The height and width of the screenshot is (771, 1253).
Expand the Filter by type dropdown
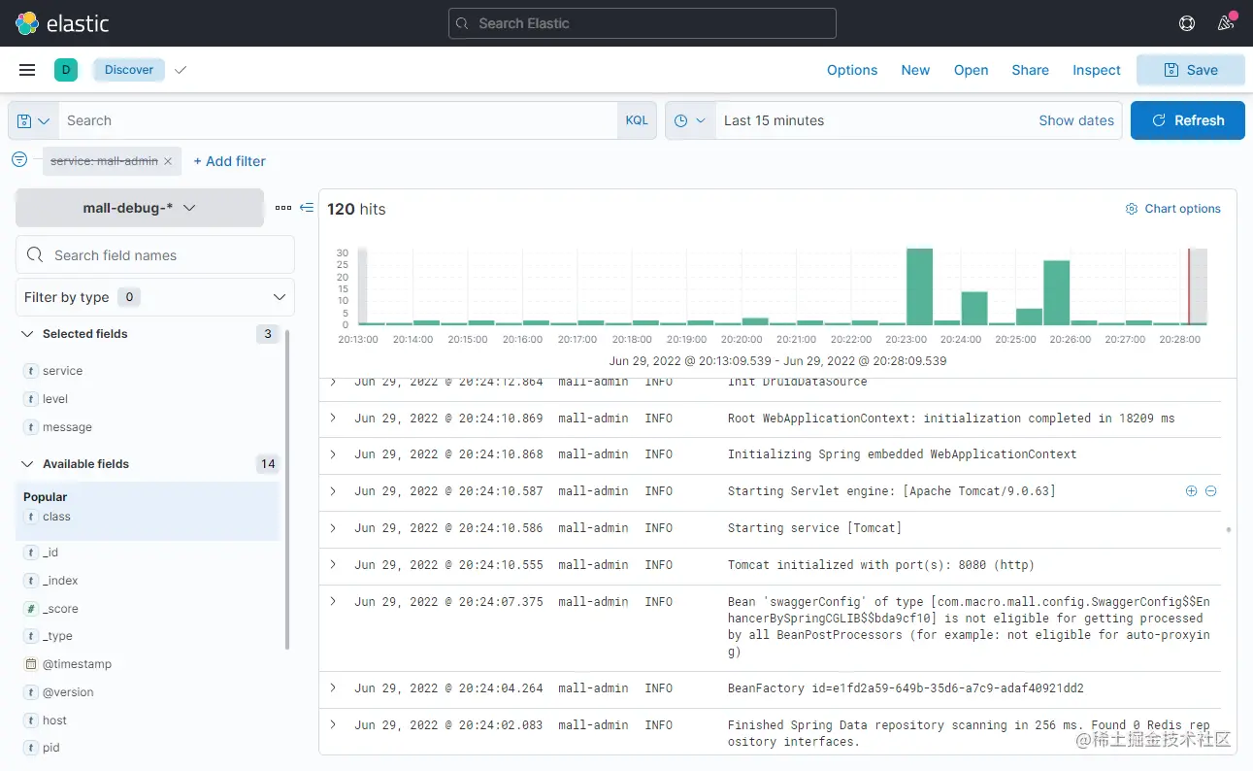point(155,297)
